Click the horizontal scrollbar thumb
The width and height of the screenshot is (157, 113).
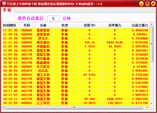[74, 107]
